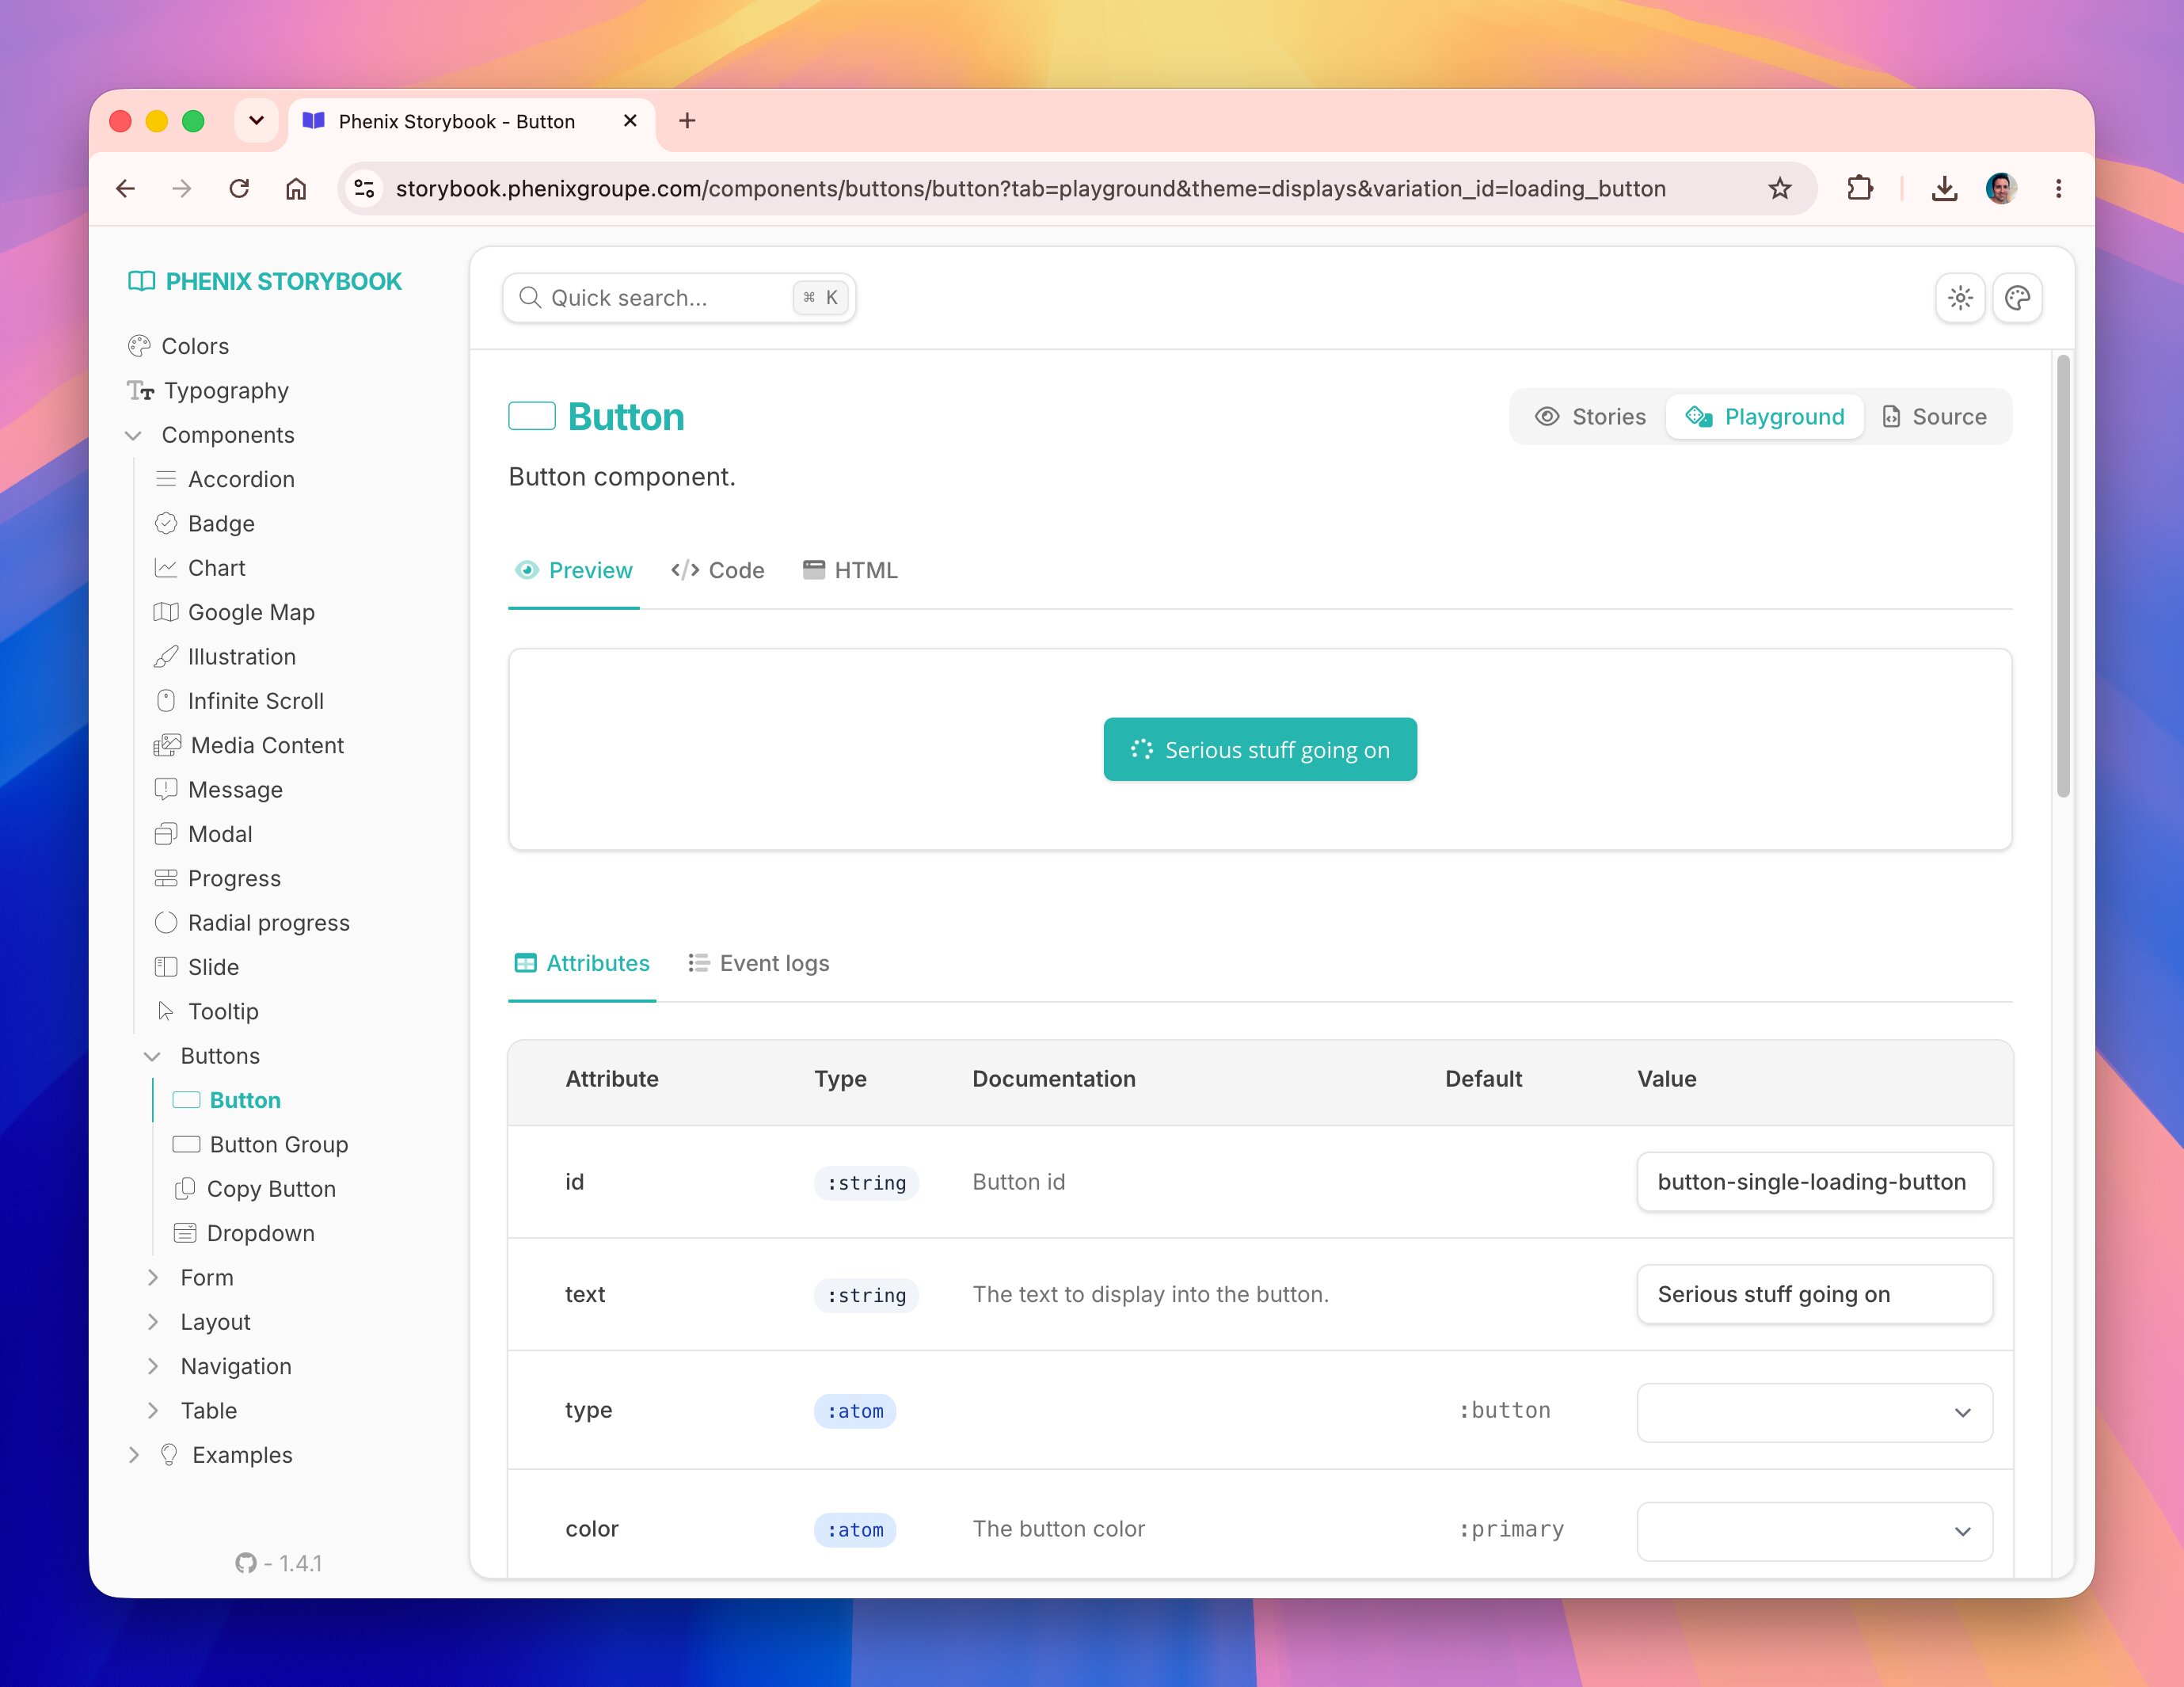Viewport: 2184px width, 1687px height.
Task: Open the type attribute dropdown
Action: [x=1814, y=1412]
